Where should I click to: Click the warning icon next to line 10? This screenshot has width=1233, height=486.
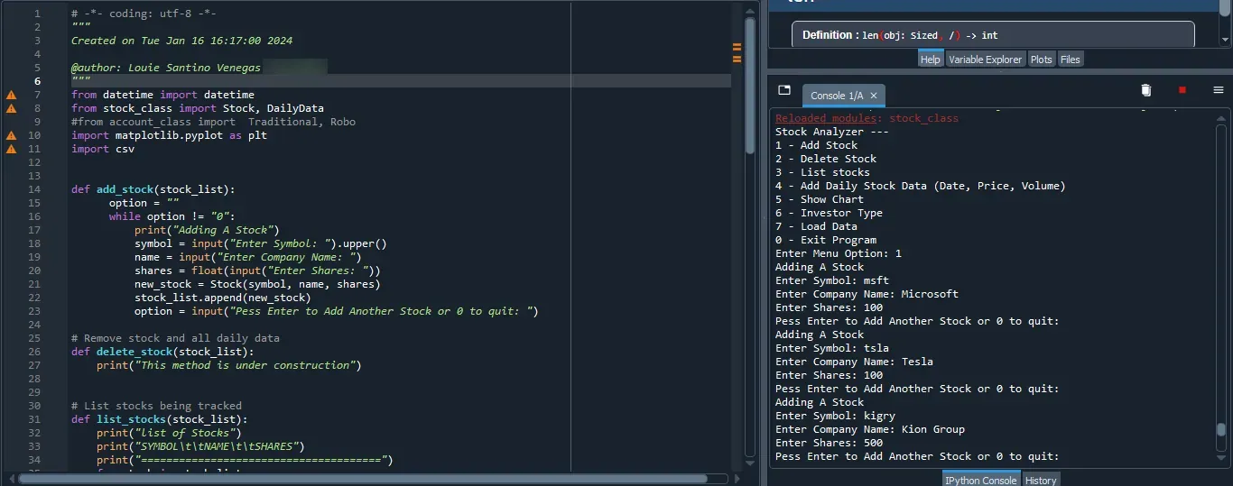pyautogui.click(x=12, y=135)
